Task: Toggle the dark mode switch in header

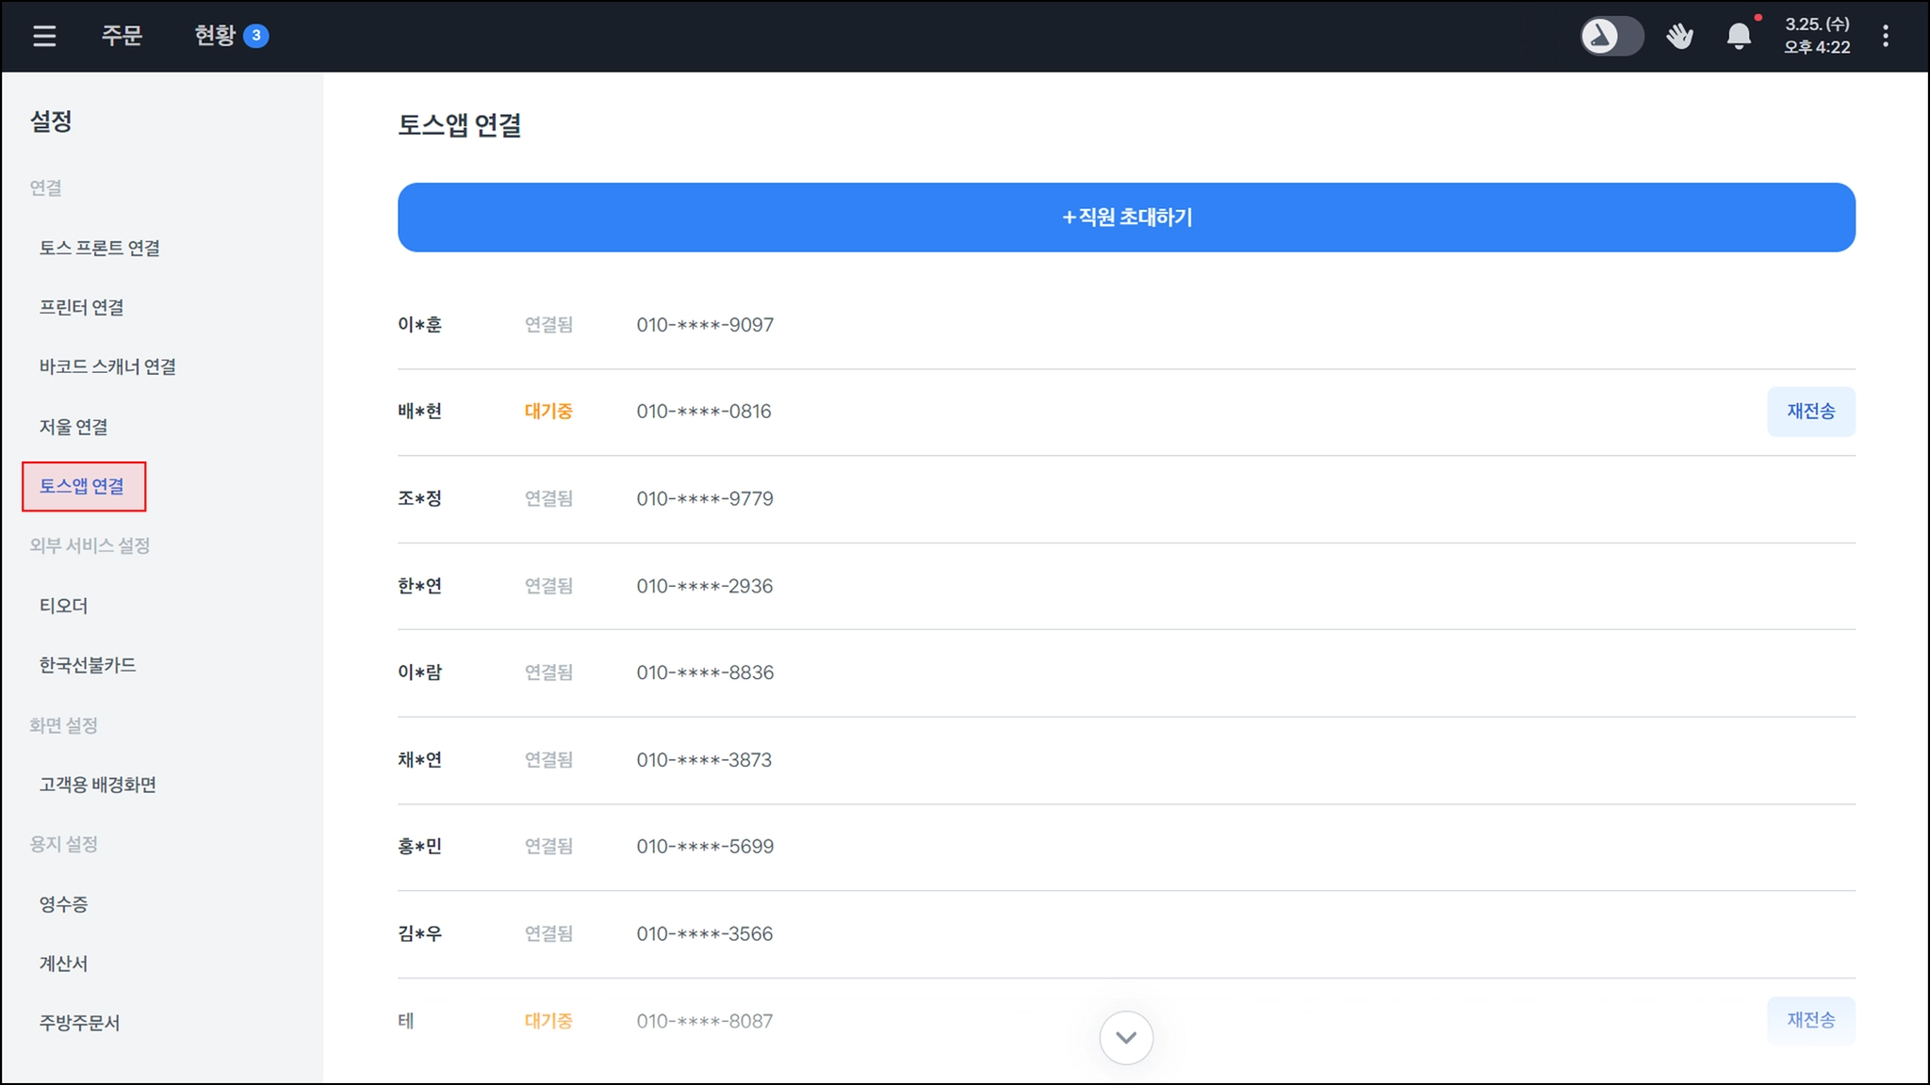Action: pos(1611,36)
